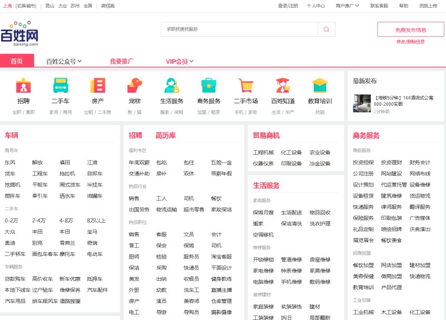446x320 pixels.
Task: Open the 【地铁5分钟】168酒店式公寓 listing title
Action: tap(403, 101)
